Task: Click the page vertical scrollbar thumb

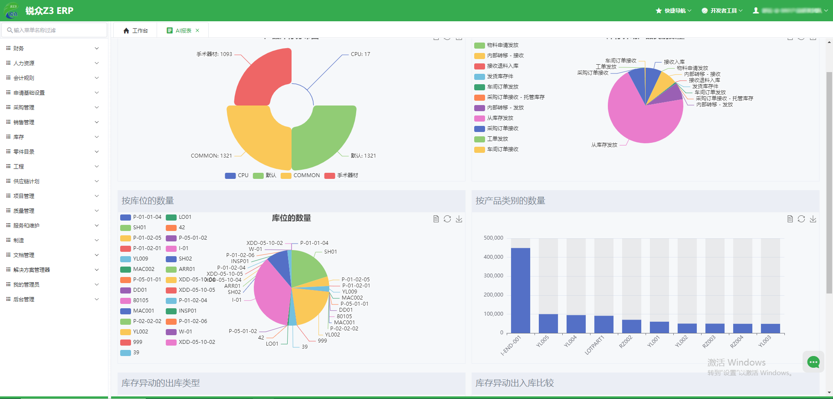Action: [x=829, y=182]
